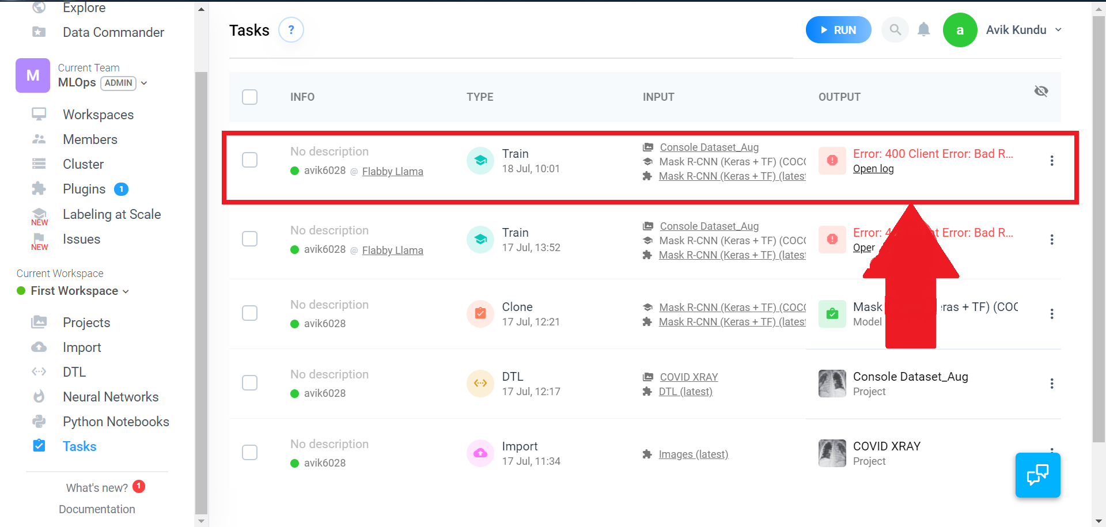This screenshot has width=1106, height=527.
Task: Open notifications bell icon
Action: (x=924, y=29)
